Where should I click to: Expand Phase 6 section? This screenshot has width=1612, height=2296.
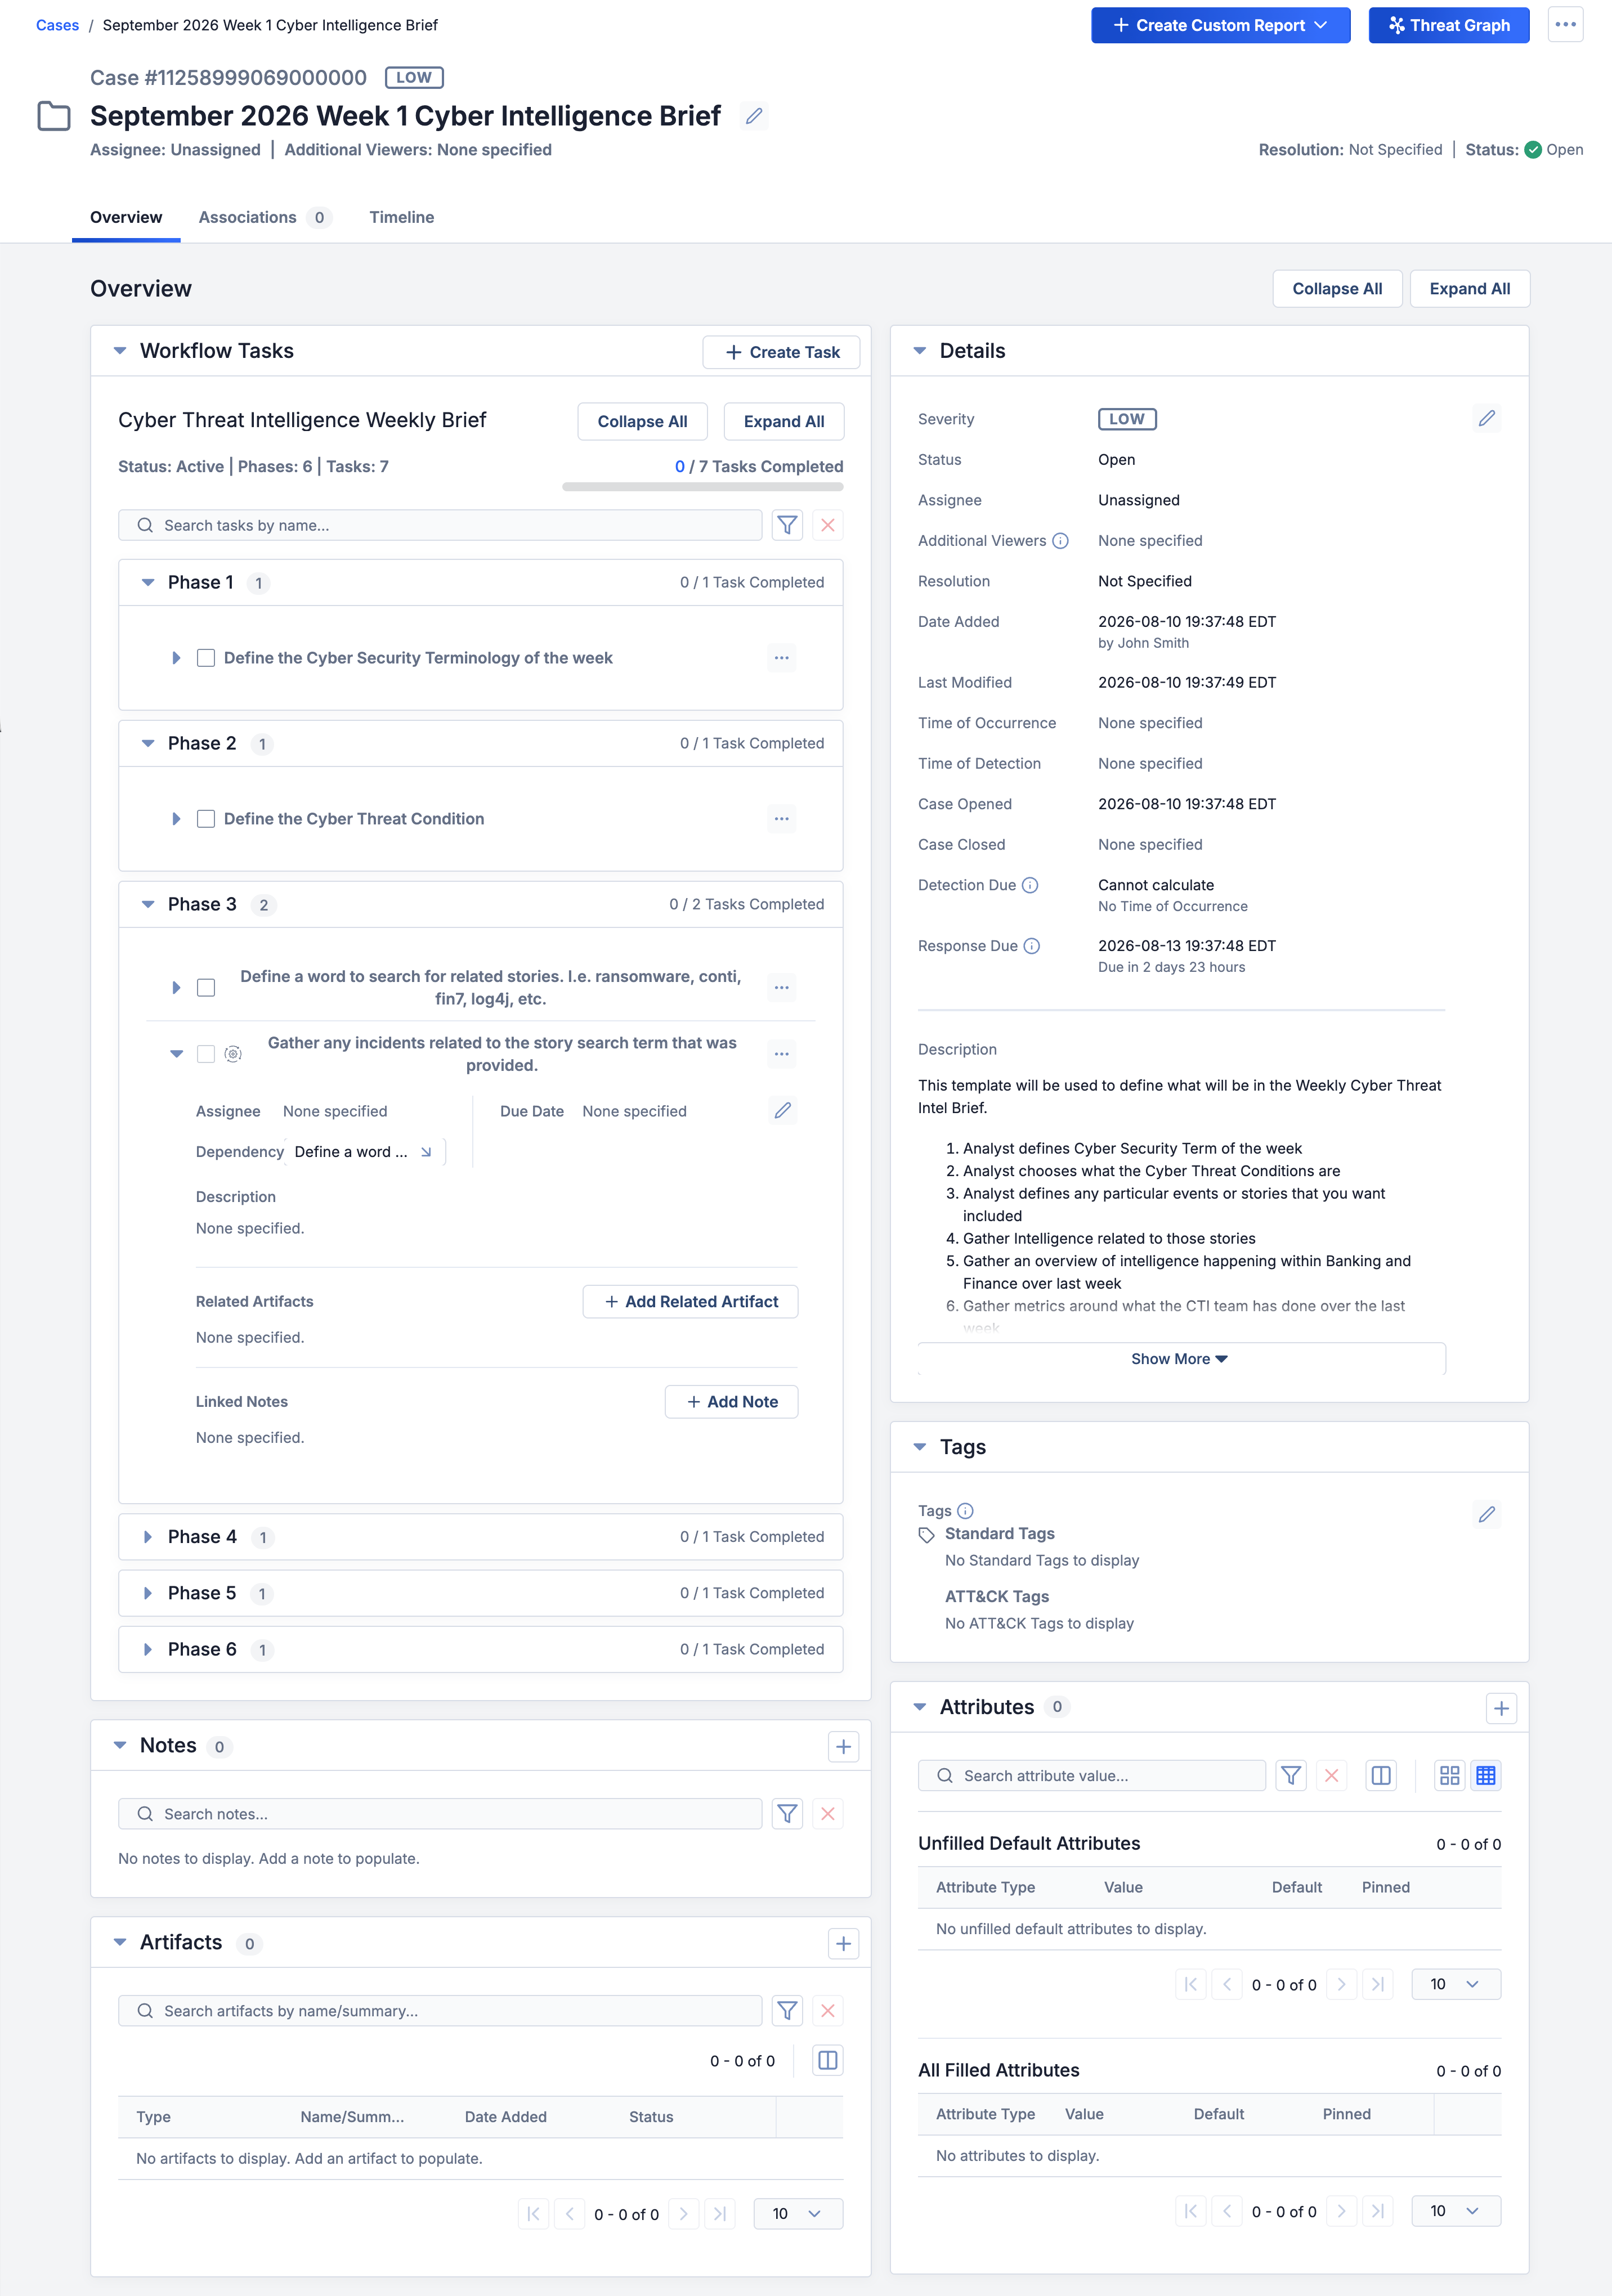coord(148,1649)
